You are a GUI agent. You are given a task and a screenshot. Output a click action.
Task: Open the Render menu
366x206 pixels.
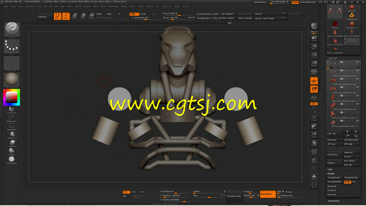click(124, 6)
